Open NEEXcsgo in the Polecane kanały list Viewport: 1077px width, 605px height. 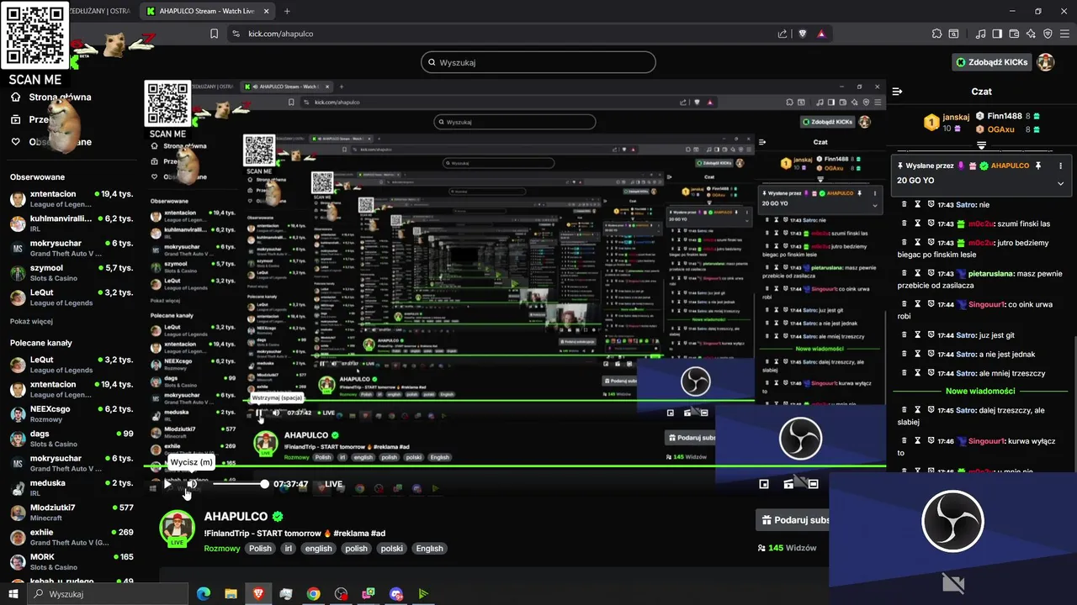72,414
